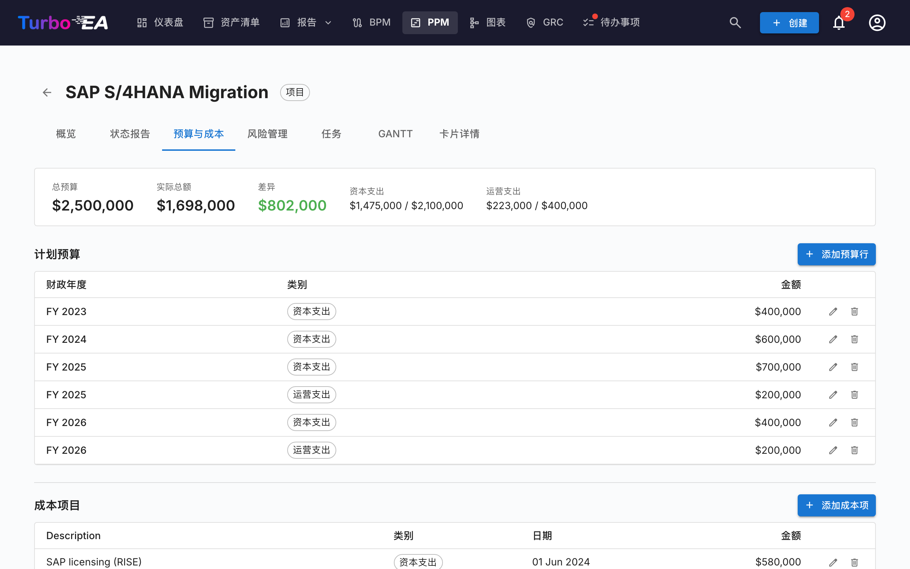The width and height of the screenshot is (910, 569).
Task: Edit the FY 2024 $600,000 budget row
Action: [x=833, y=339]
